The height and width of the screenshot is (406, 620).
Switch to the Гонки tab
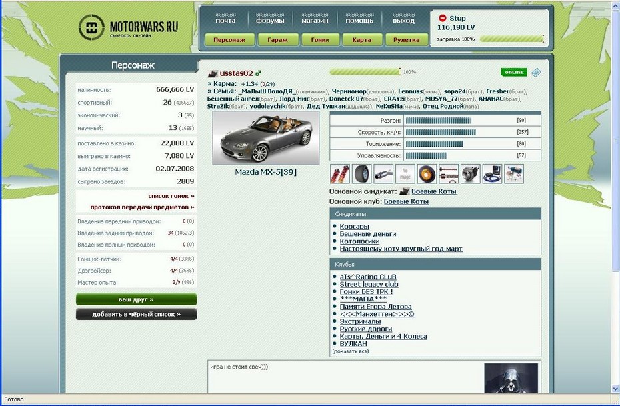point(320,40)
